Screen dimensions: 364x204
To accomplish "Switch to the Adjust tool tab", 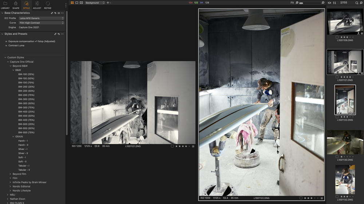I will [37, 5].
